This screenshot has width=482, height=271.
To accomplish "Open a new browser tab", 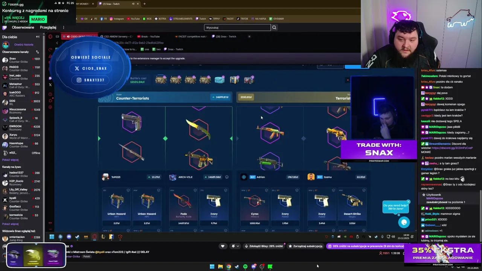I will point(145,4).
